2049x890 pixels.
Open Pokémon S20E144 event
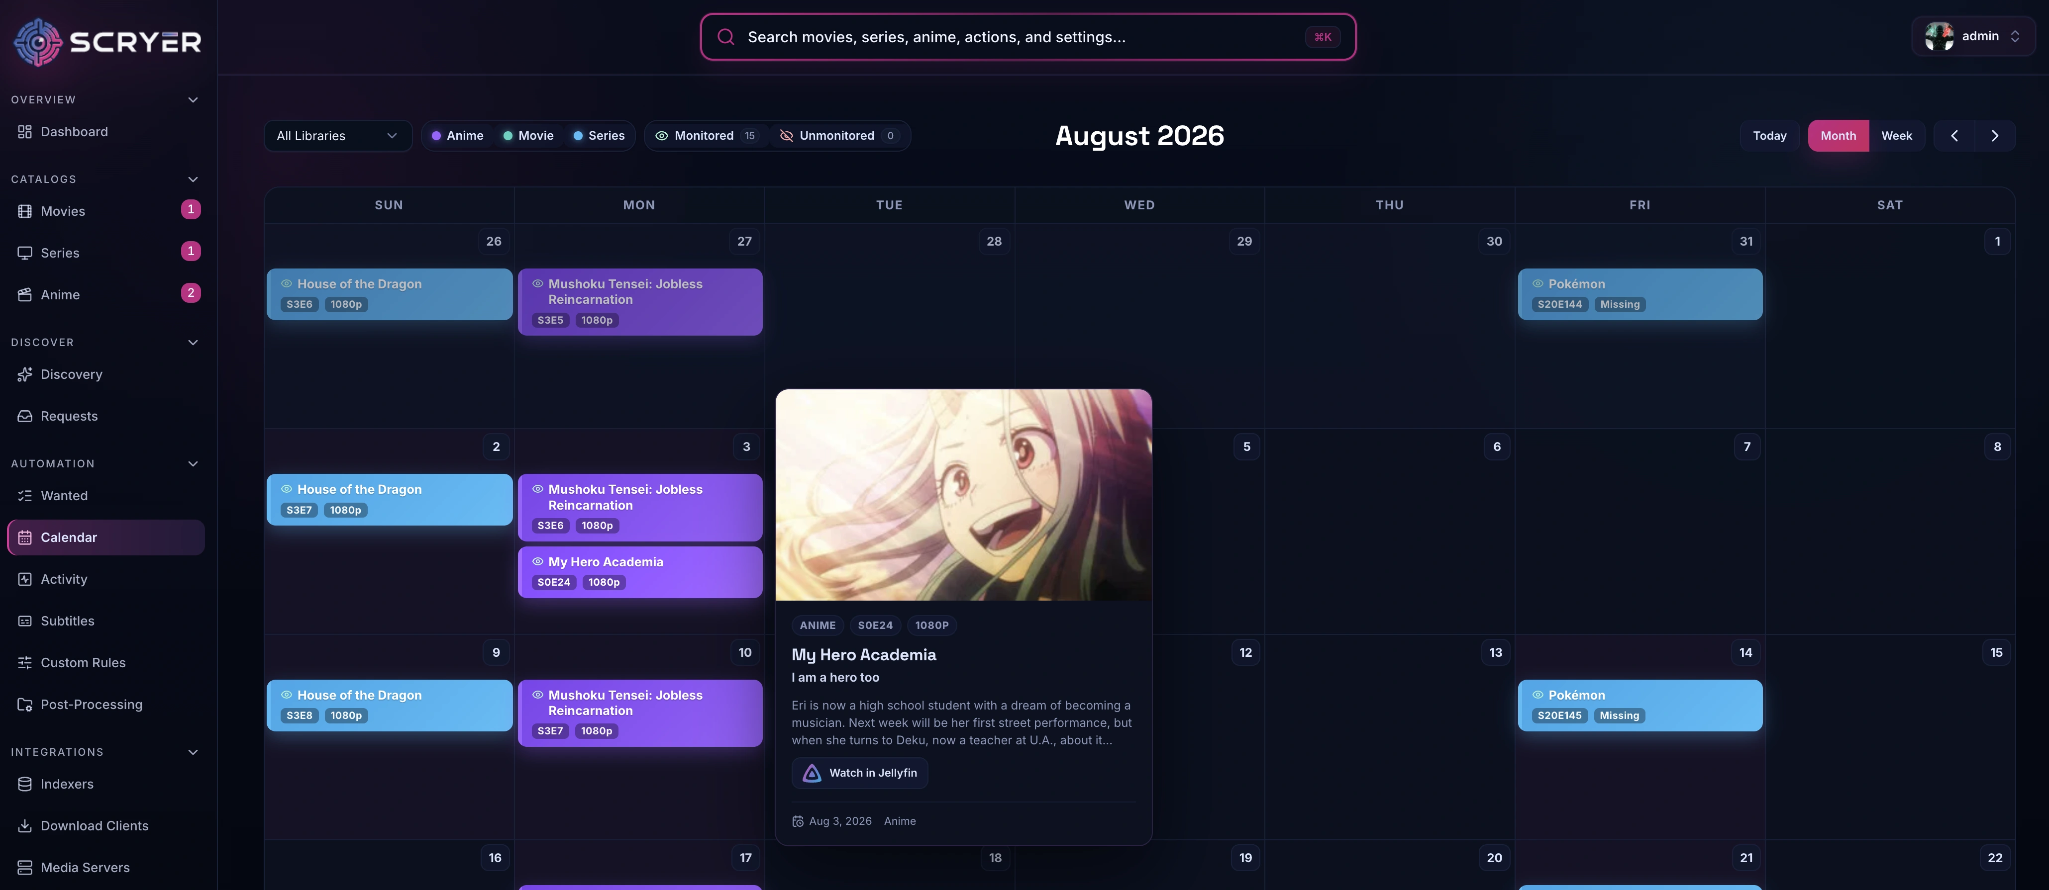click(1640, 295)
